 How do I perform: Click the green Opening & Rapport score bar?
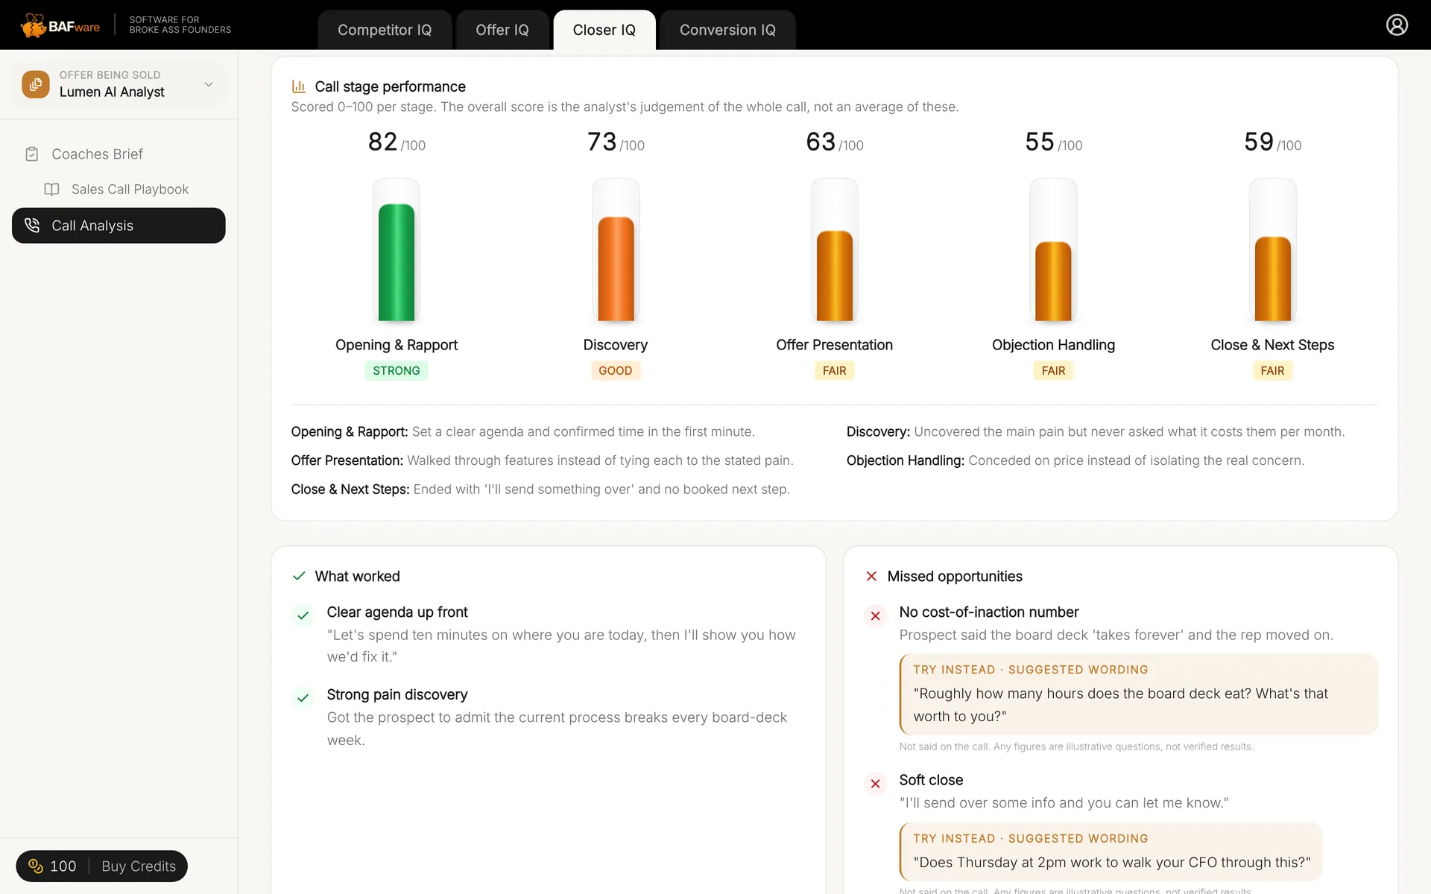(x=397, y=262)
